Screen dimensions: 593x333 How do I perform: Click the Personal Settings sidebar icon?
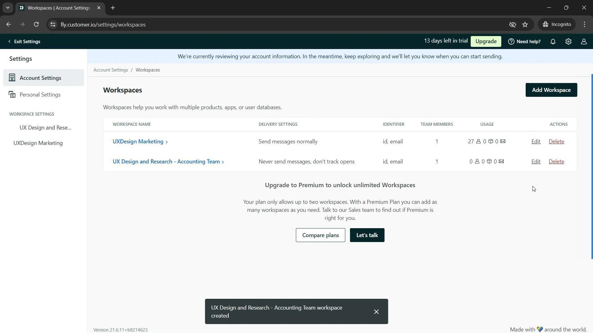tap(12, 95)
